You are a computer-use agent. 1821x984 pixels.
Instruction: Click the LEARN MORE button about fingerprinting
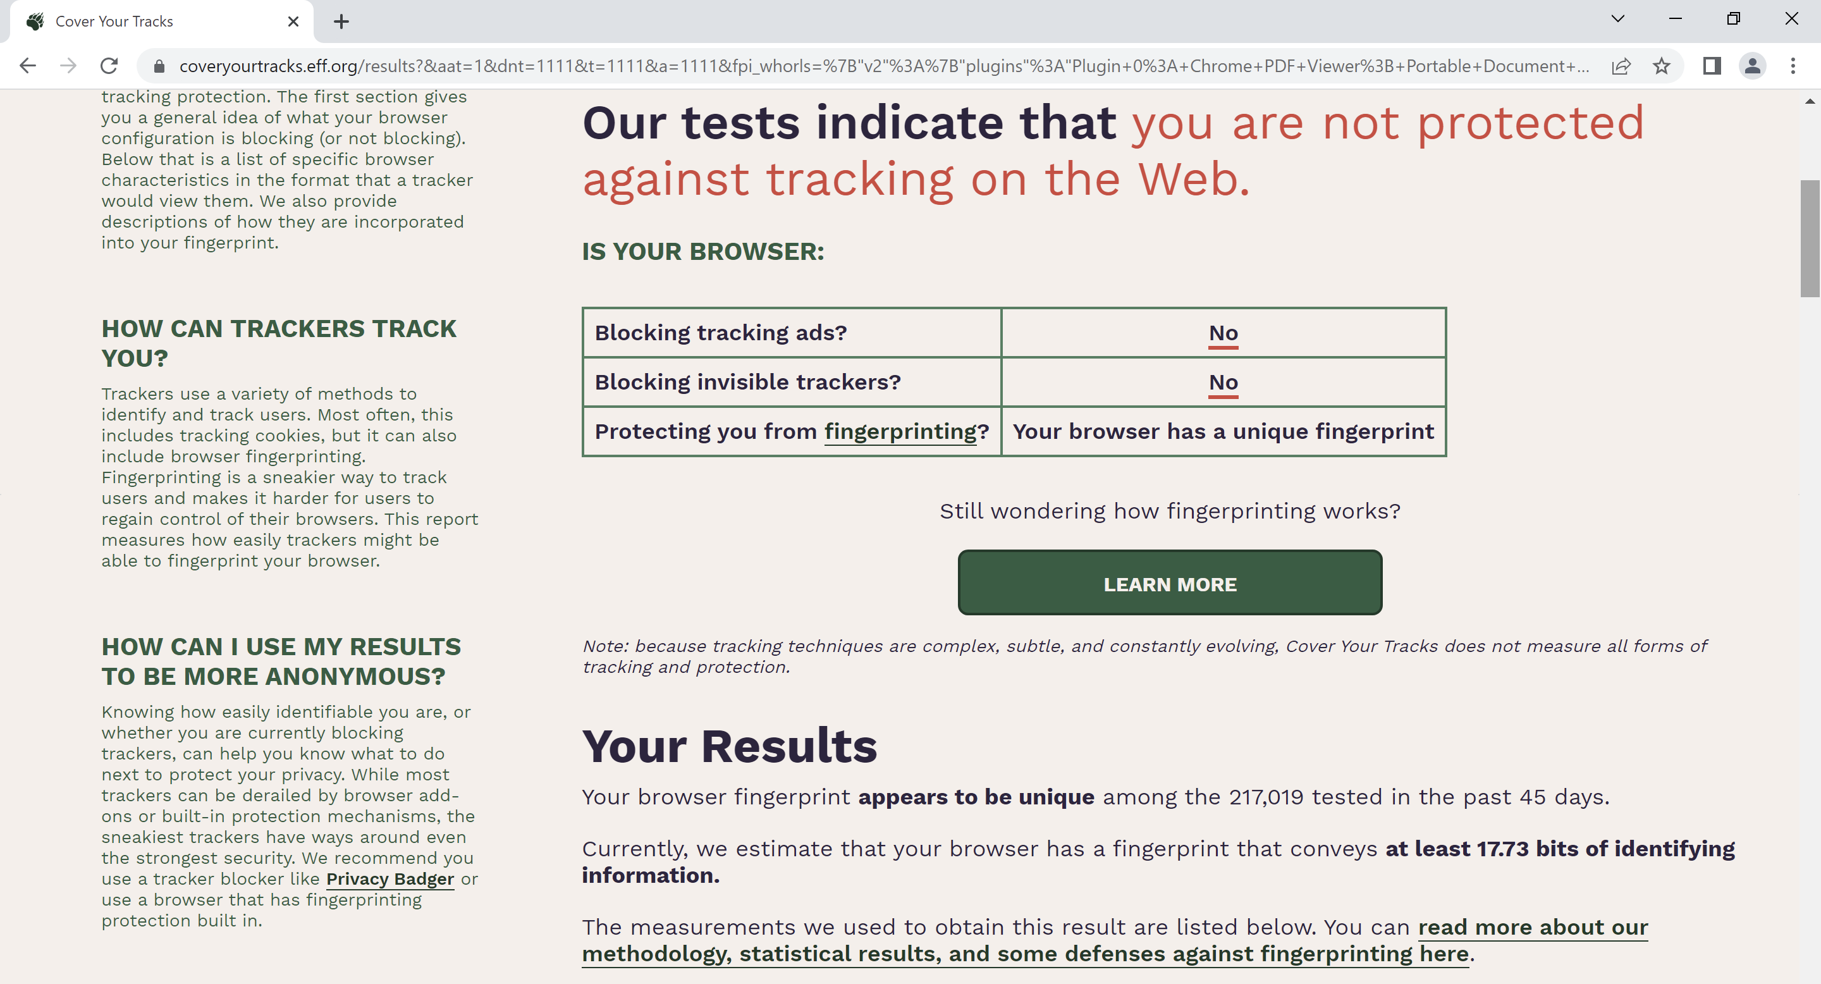click(1169, 583)
